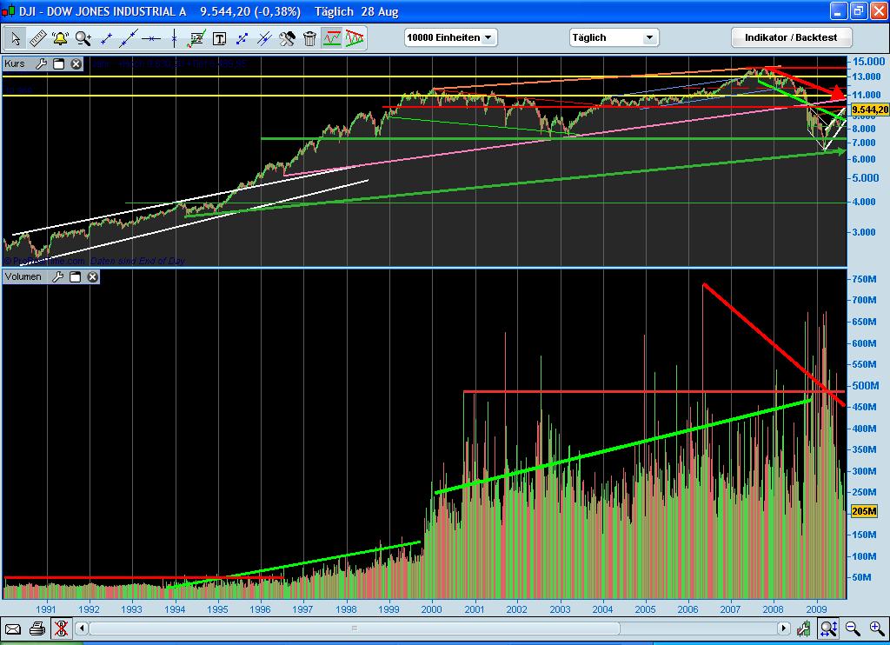Click the Kurs panel title tab
The height and width of the screenshot is (645, 890).
(14, 63)
